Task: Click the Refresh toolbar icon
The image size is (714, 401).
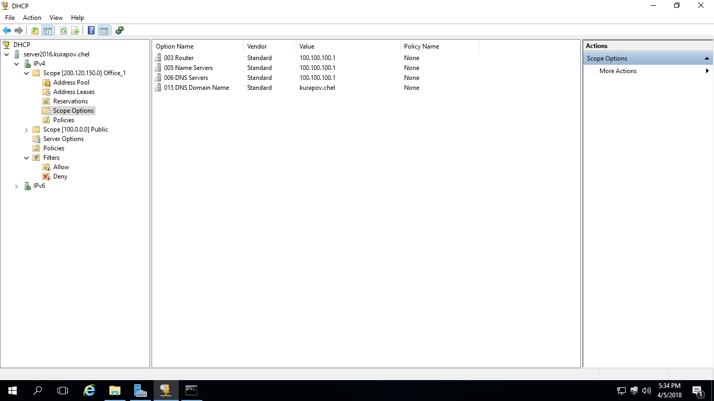Action: (x=63, y=31)
